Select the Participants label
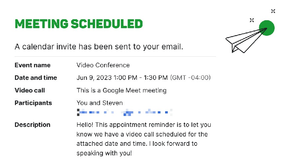The height and width of the screenshot is (167, 299). (x=33, y=103)
